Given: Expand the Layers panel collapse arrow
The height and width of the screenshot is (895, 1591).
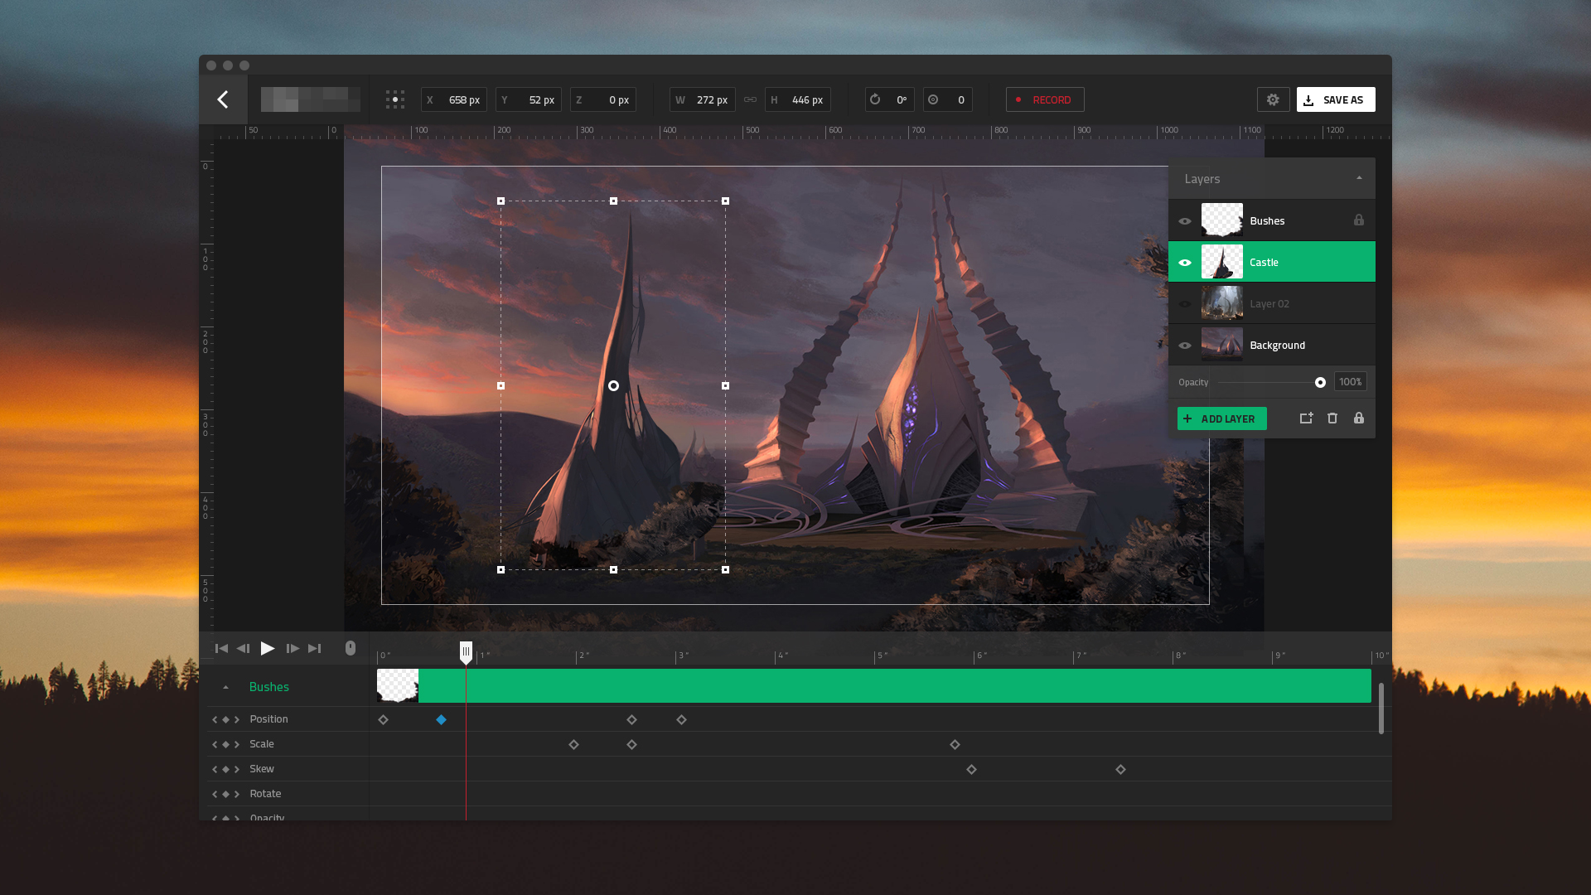Looking at the screenshot, I should [x=1359, y=177].
